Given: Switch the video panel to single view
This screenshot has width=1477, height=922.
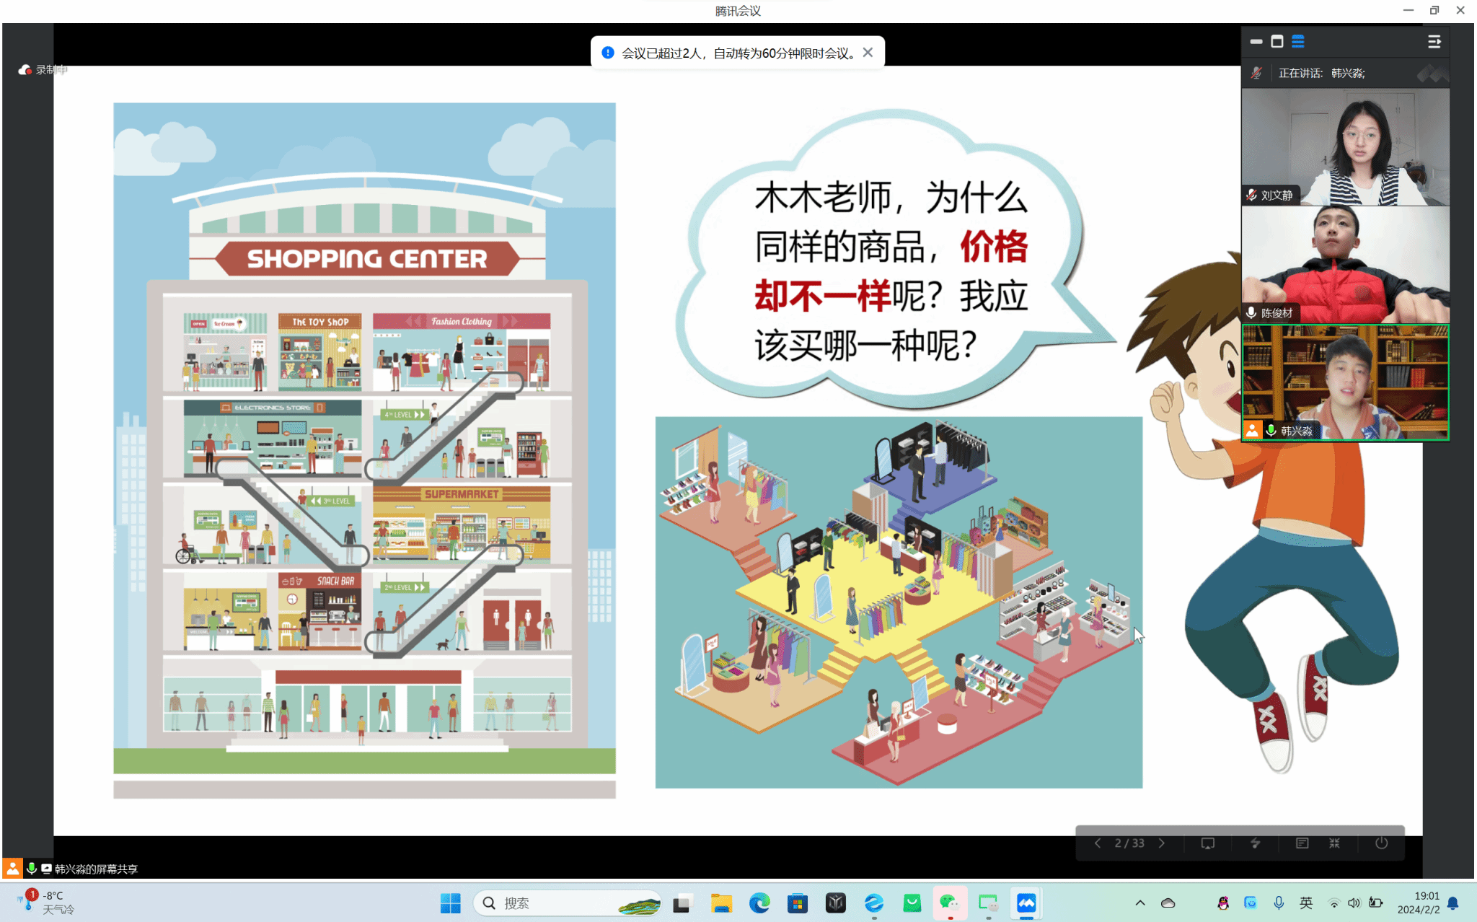Looking at the screenshot, I should tap(1277, 42).
